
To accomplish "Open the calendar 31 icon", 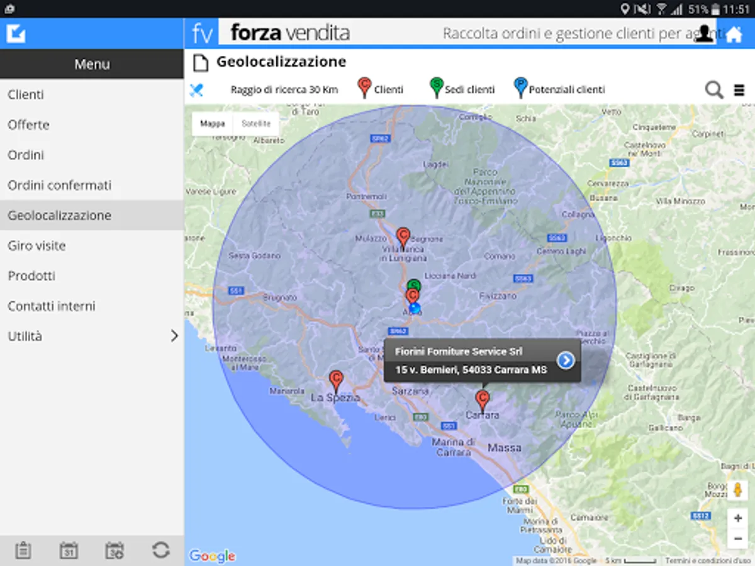I will click(x=69, y=550).
